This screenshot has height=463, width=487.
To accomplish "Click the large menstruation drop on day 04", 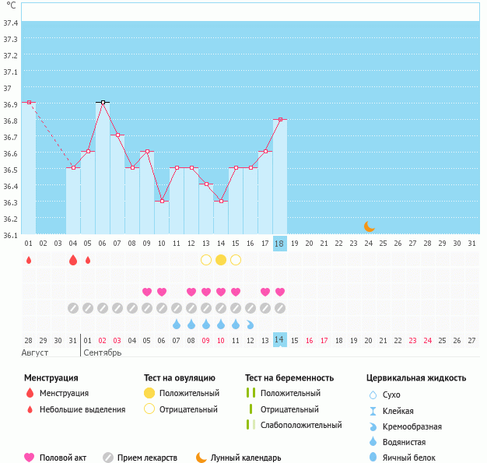I will pos(73,260).
